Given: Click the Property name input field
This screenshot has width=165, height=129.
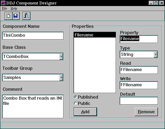Looking at the screenshot, I should 139,39.
